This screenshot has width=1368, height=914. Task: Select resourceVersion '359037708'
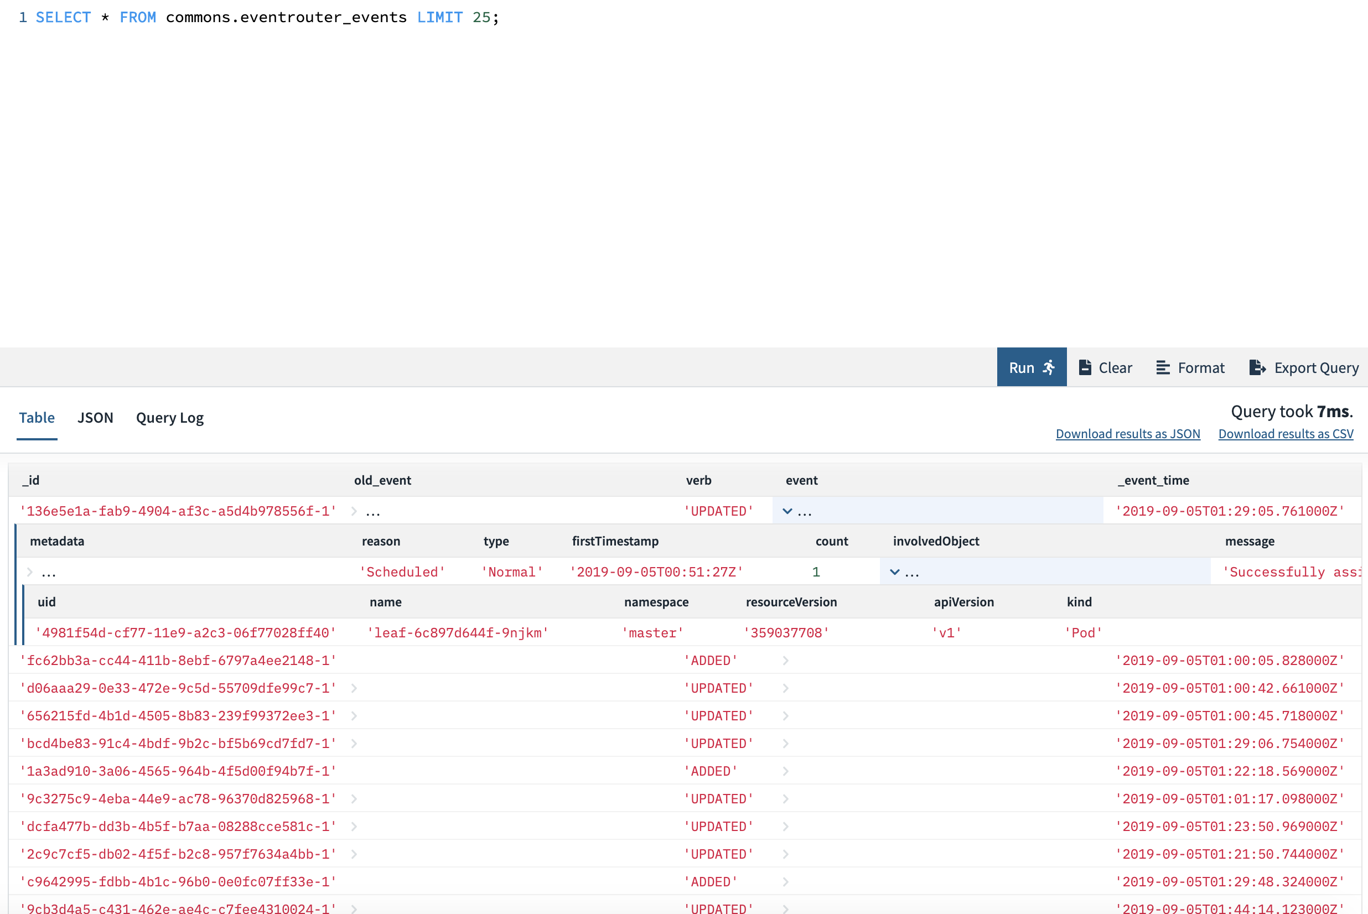[x=786, y=633]
